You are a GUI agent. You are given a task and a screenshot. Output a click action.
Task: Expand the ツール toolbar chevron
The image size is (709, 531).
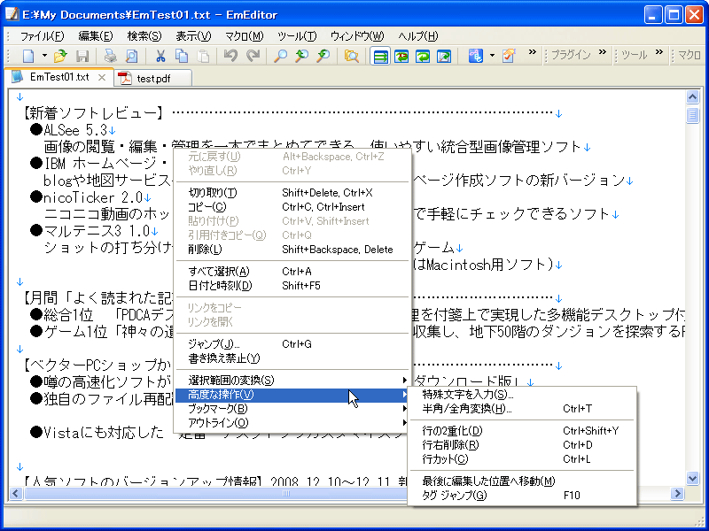659,52
